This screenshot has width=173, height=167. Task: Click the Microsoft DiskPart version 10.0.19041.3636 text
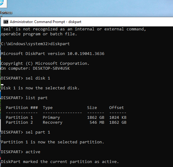[x=53, y=54]
